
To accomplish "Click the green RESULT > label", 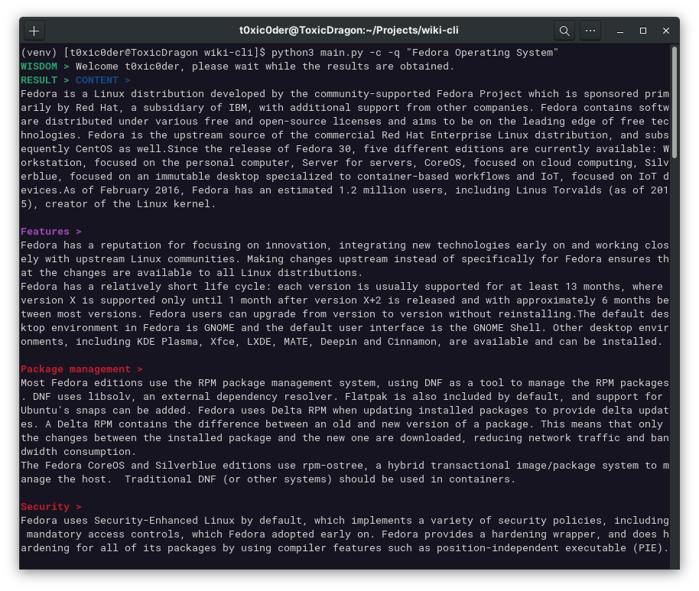I will [x=44, y=80].
